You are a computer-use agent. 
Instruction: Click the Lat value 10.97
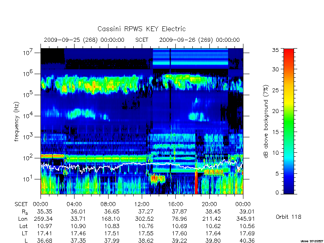coord(45,226)
